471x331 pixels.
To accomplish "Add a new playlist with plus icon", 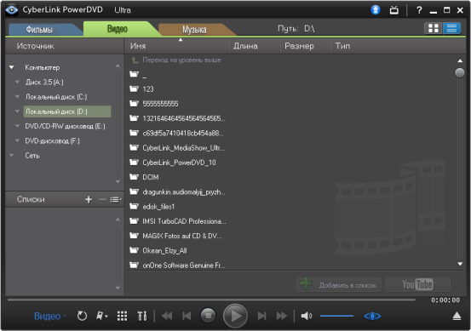I will (89, 200).
